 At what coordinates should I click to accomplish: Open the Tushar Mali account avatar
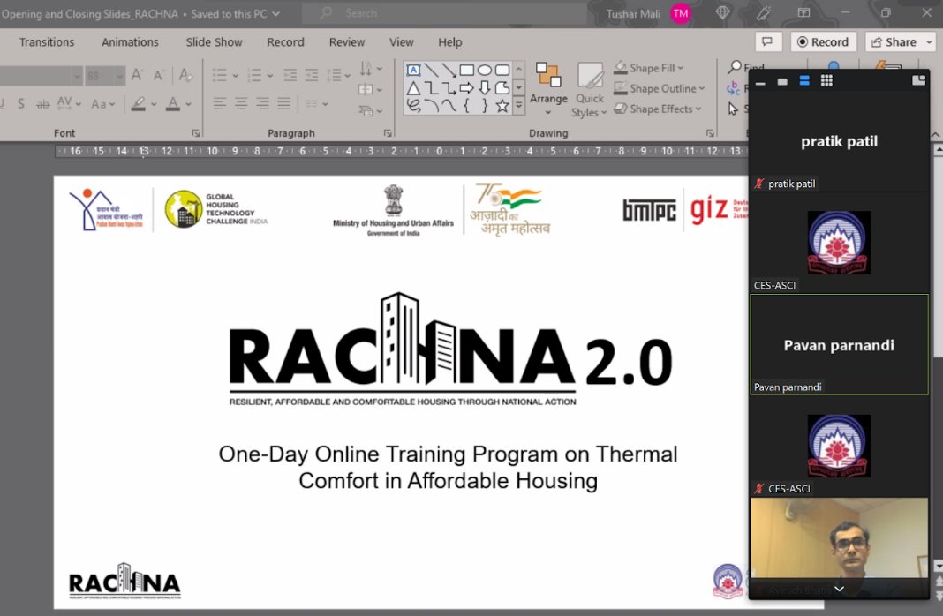[x=680, y=13]
